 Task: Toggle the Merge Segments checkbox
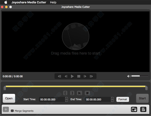[12, 111]
